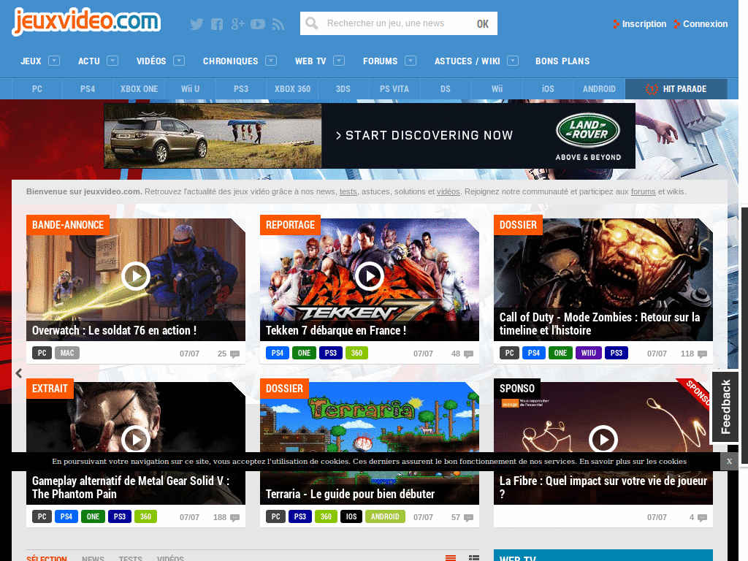
Task: Click the previous slide left arrow
Action: (x=18, y=373)
